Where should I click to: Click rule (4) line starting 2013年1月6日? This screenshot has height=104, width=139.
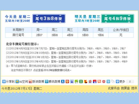pyautogui.click(x=67, y=62)
